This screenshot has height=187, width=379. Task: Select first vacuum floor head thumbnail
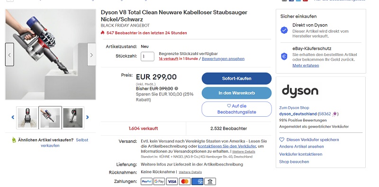pos(27,118)
